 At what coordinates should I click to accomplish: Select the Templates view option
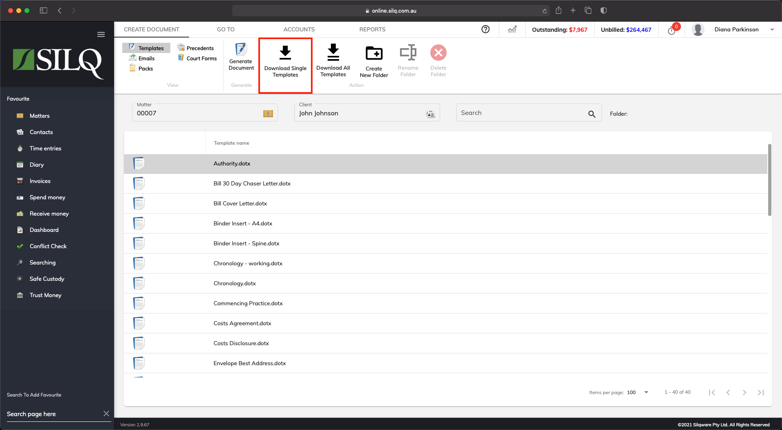click(146, 48)
